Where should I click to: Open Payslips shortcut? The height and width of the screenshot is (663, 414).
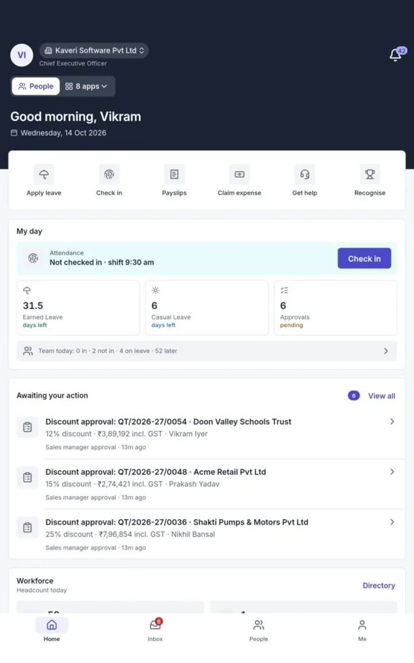pyautogui.click(x=174, y=181)
